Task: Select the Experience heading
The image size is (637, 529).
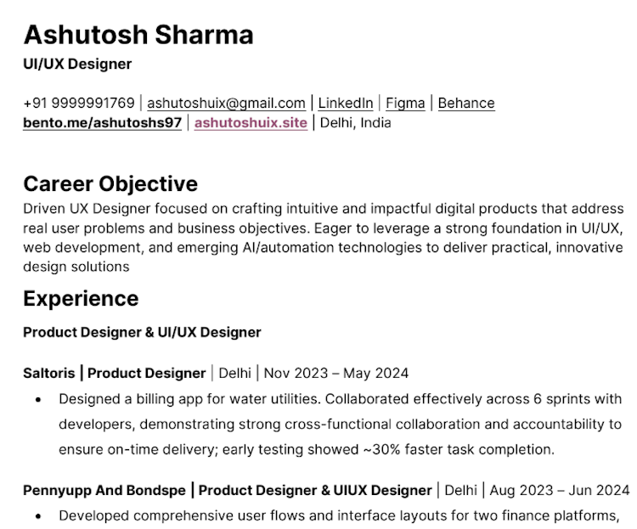Action: [81, 299]
